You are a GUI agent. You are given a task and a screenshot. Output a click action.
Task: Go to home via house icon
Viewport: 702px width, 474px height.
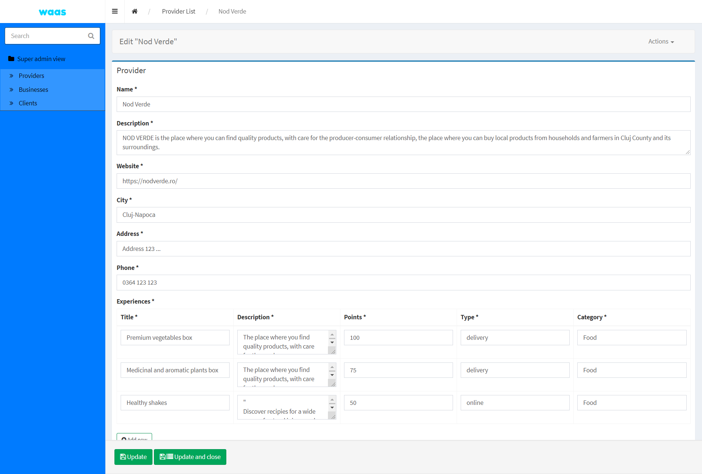click(x=135, y=11)
